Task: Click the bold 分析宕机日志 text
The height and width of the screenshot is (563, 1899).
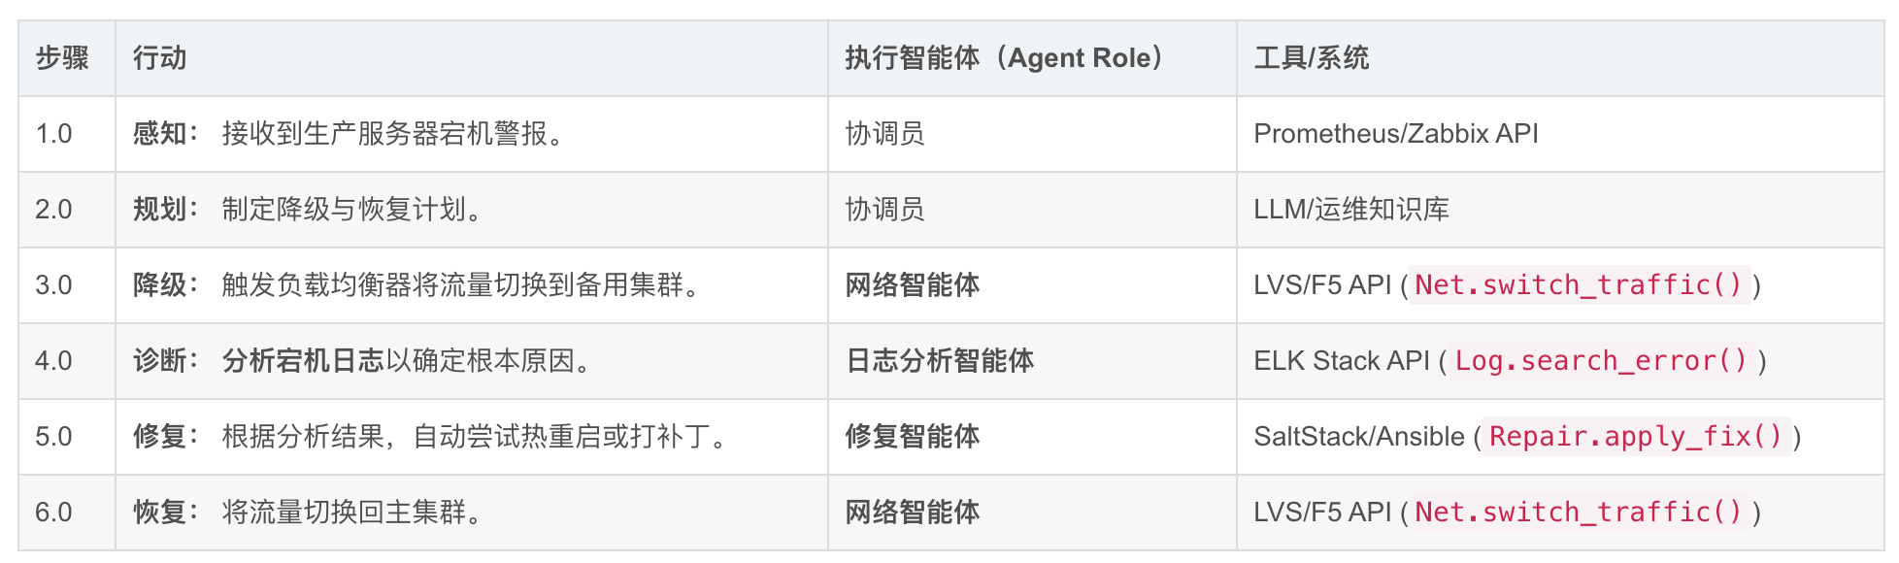Action: pos(303,361)
